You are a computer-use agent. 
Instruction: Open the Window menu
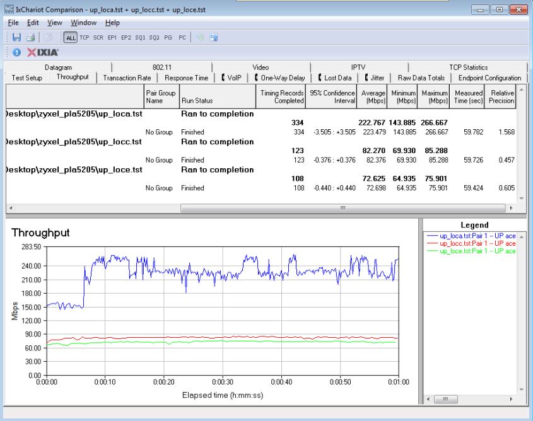tap(84, 23)
